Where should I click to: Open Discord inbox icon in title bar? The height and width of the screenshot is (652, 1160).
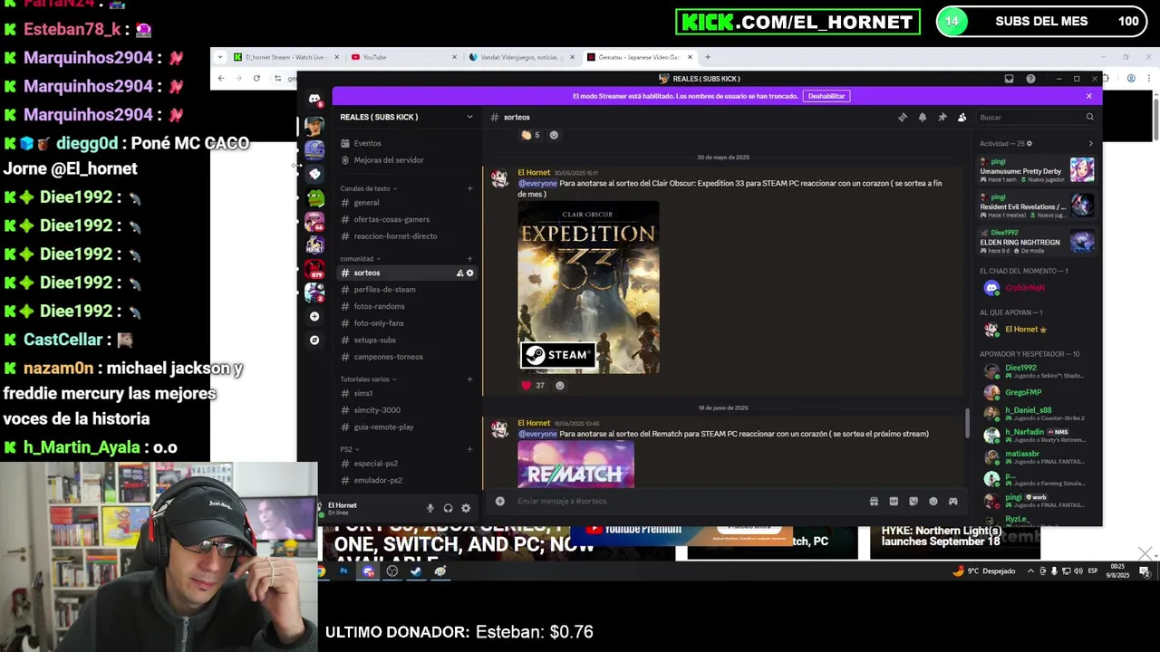click(x=1009, y=79)
